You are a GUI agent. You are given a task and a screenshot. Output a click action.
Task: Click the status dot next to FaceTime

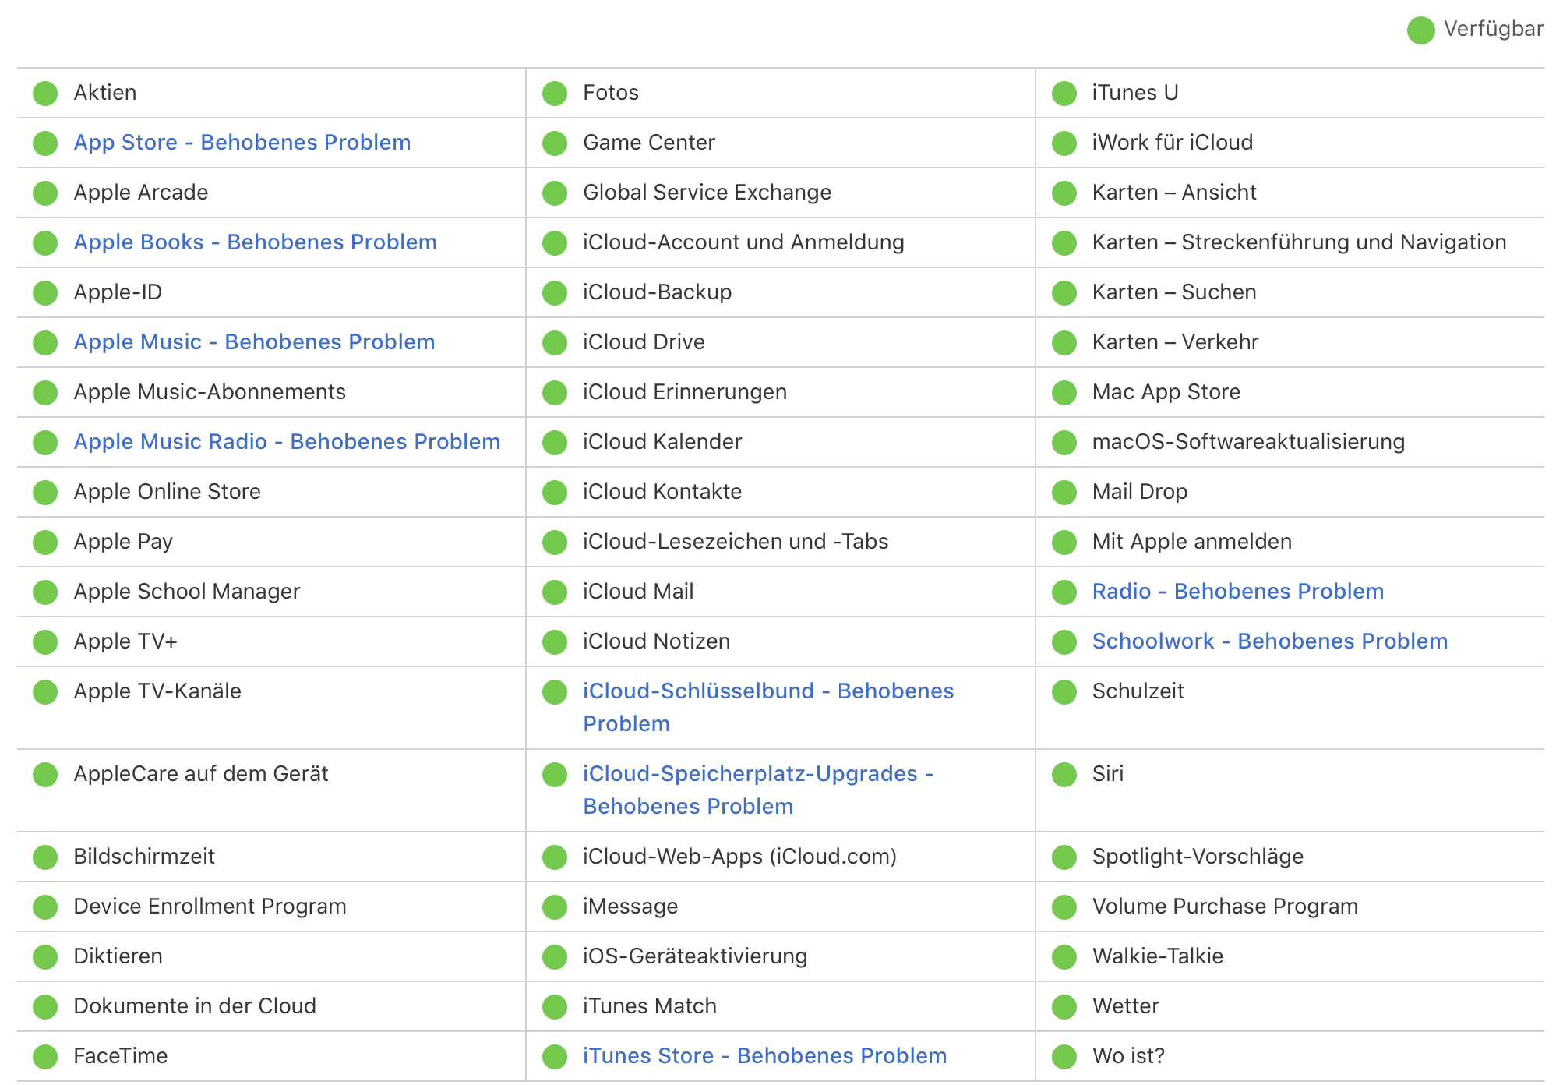tap(45, 1057)
